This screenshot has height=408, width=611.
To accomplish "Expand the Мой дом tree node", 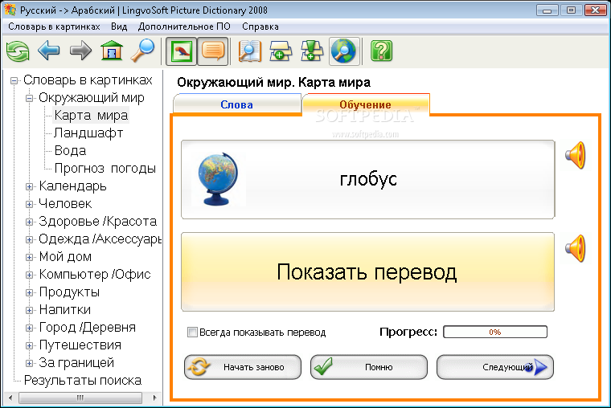I will tap(30, 257).
